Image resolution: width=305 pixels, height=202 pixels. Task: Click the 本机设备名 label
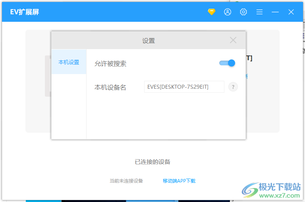[110, 87]
